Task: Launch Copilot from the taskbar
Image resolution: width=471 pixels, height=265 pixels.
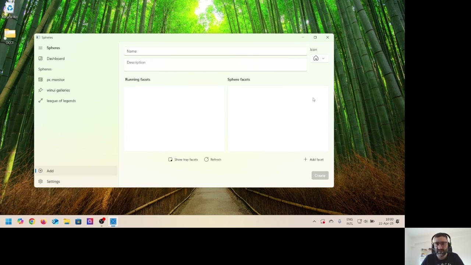Action: pos(20,221)
